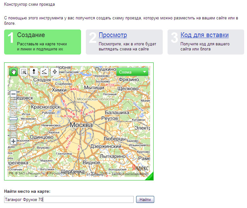Select the place marker tool
Image resolution: width=247 pixels, height=208 pixels.
[x=34, y=72]
